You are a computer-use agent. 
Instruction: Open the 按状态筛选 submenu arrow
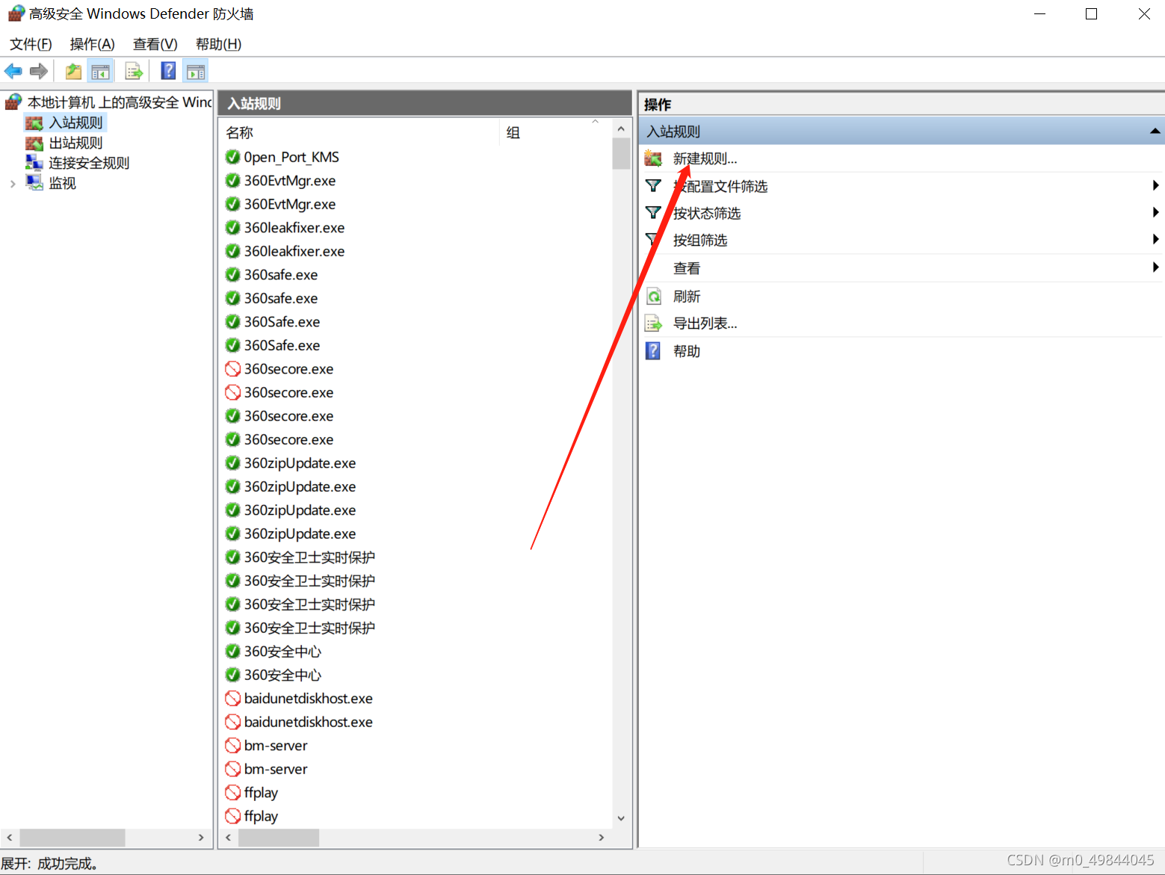1155,212
